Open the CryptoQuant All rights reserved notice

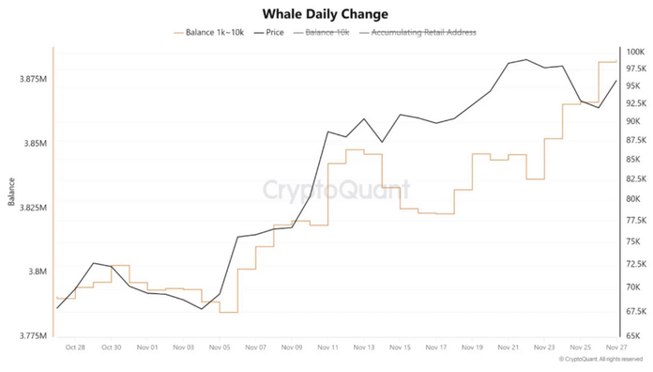click(x=601, y=359)
